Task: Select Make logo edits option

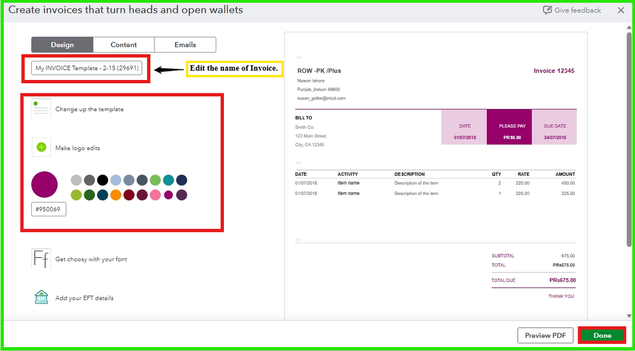Action: [x=78, y=149]
